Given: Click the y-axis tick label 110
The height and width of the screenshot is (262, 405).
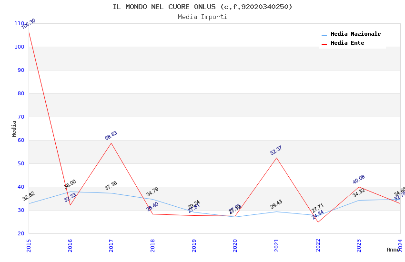Looking at the screenshot, I should tap(19, 23).
